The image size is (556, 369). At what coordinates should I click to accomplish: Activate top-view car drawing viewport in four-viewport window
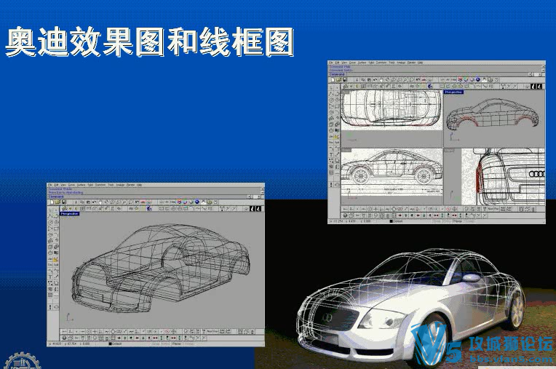pyautogui.click(x=392, y=118)
